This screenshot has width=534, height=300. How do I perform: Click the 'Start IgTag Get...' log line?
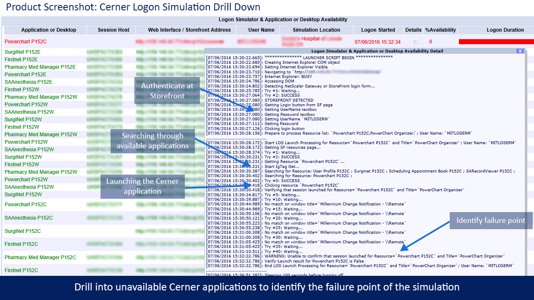click(x=253, y=166)
